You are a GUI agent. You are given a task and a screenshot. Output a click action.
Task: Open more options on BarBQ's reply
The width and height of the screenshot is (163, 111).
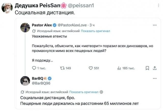[x=155, y=78]
